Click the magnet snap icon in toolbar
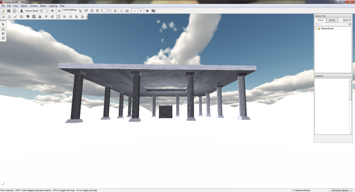 click(97, 11)
